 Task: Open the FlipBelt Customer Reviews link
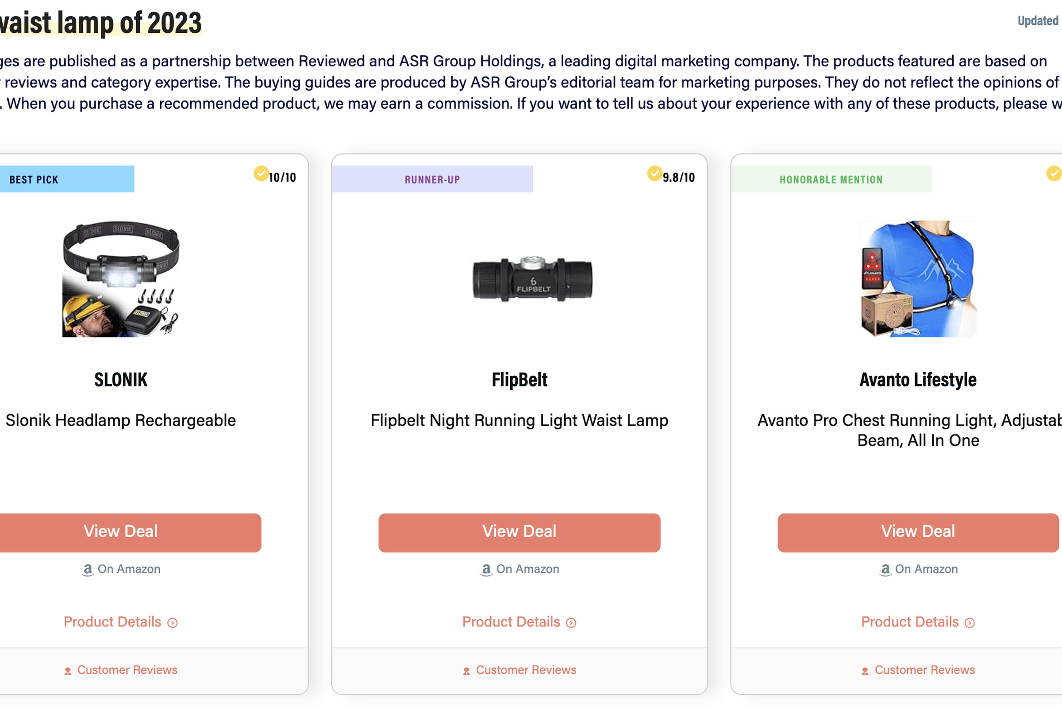pyautogui.click(x=526, y=670)
